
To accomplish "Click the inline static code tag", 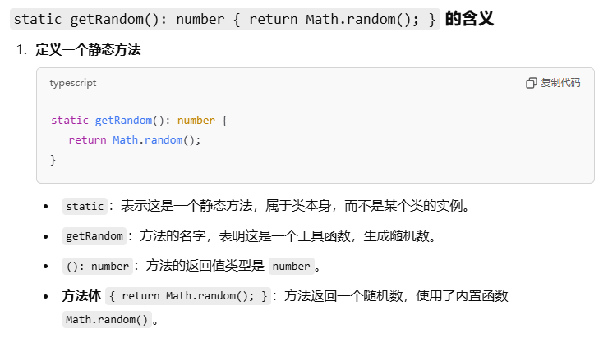I will click(x=85, y=206).
